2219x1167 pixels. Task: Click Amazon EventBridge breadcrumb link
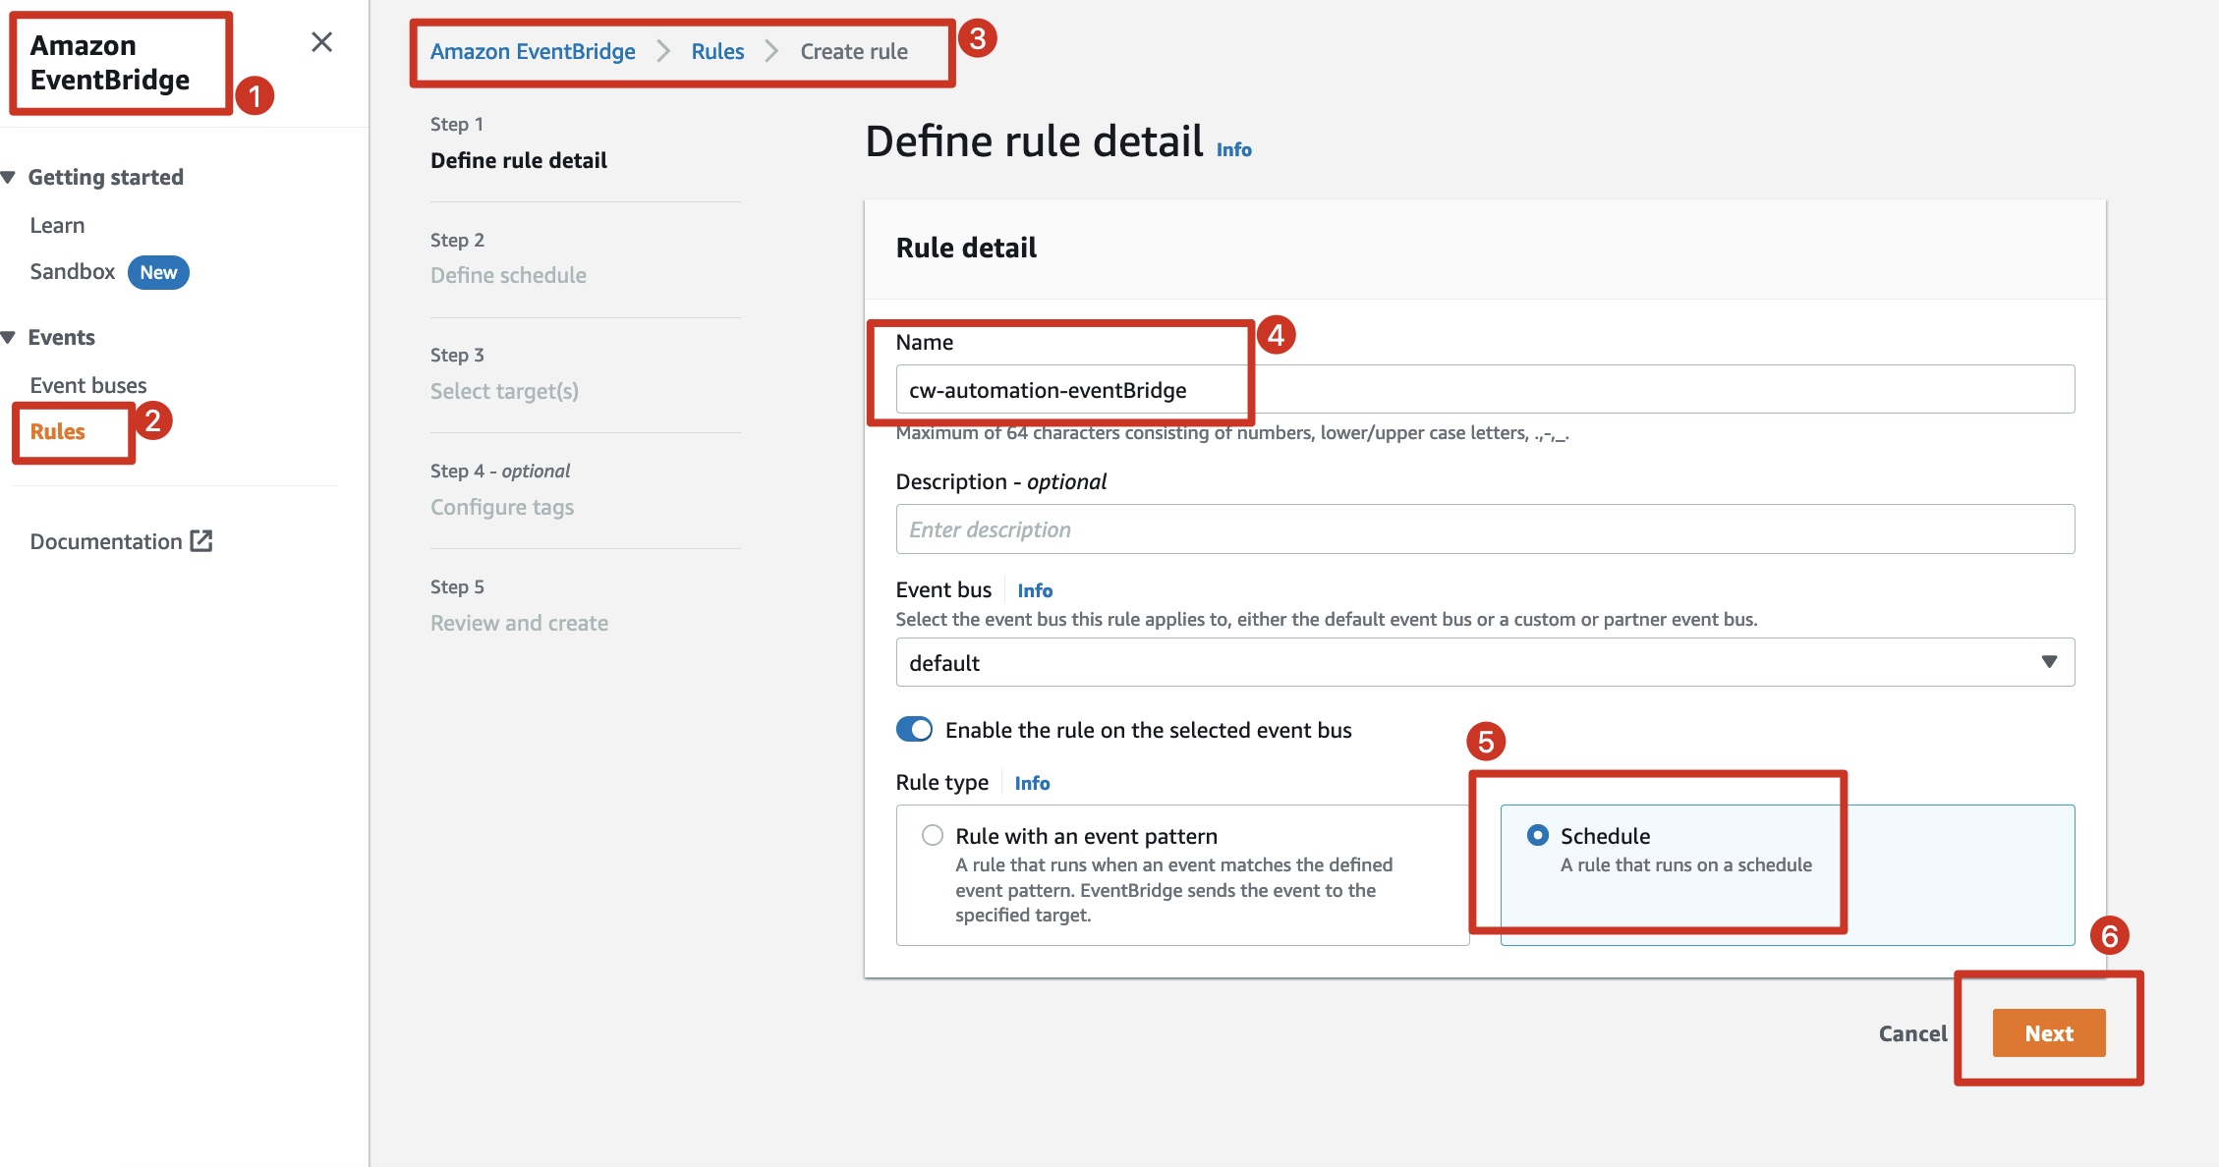pos(533,51)
